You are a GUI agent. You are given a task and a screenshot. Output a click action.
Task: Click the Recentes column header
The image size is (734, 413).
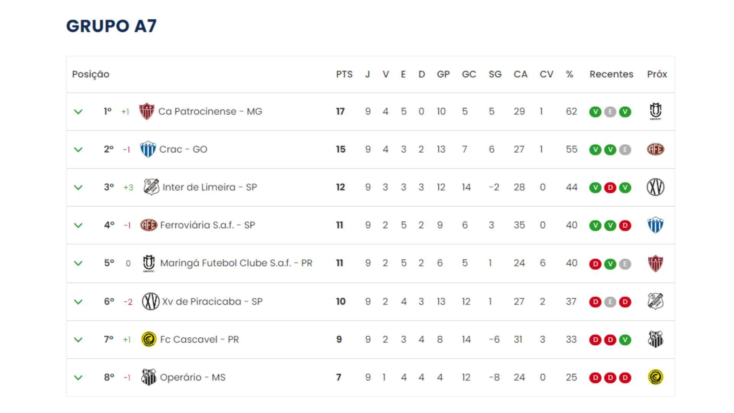click(x=611, y=74)
